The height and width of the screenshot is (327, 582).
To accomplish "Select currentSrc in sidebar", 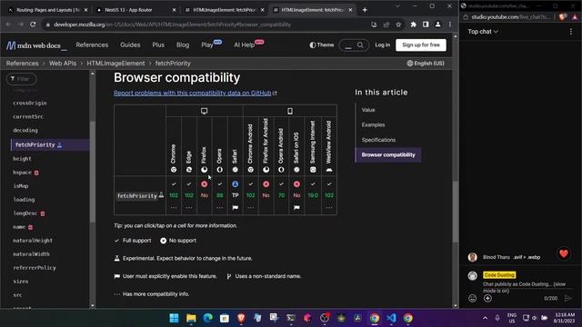I will point(28,116).
